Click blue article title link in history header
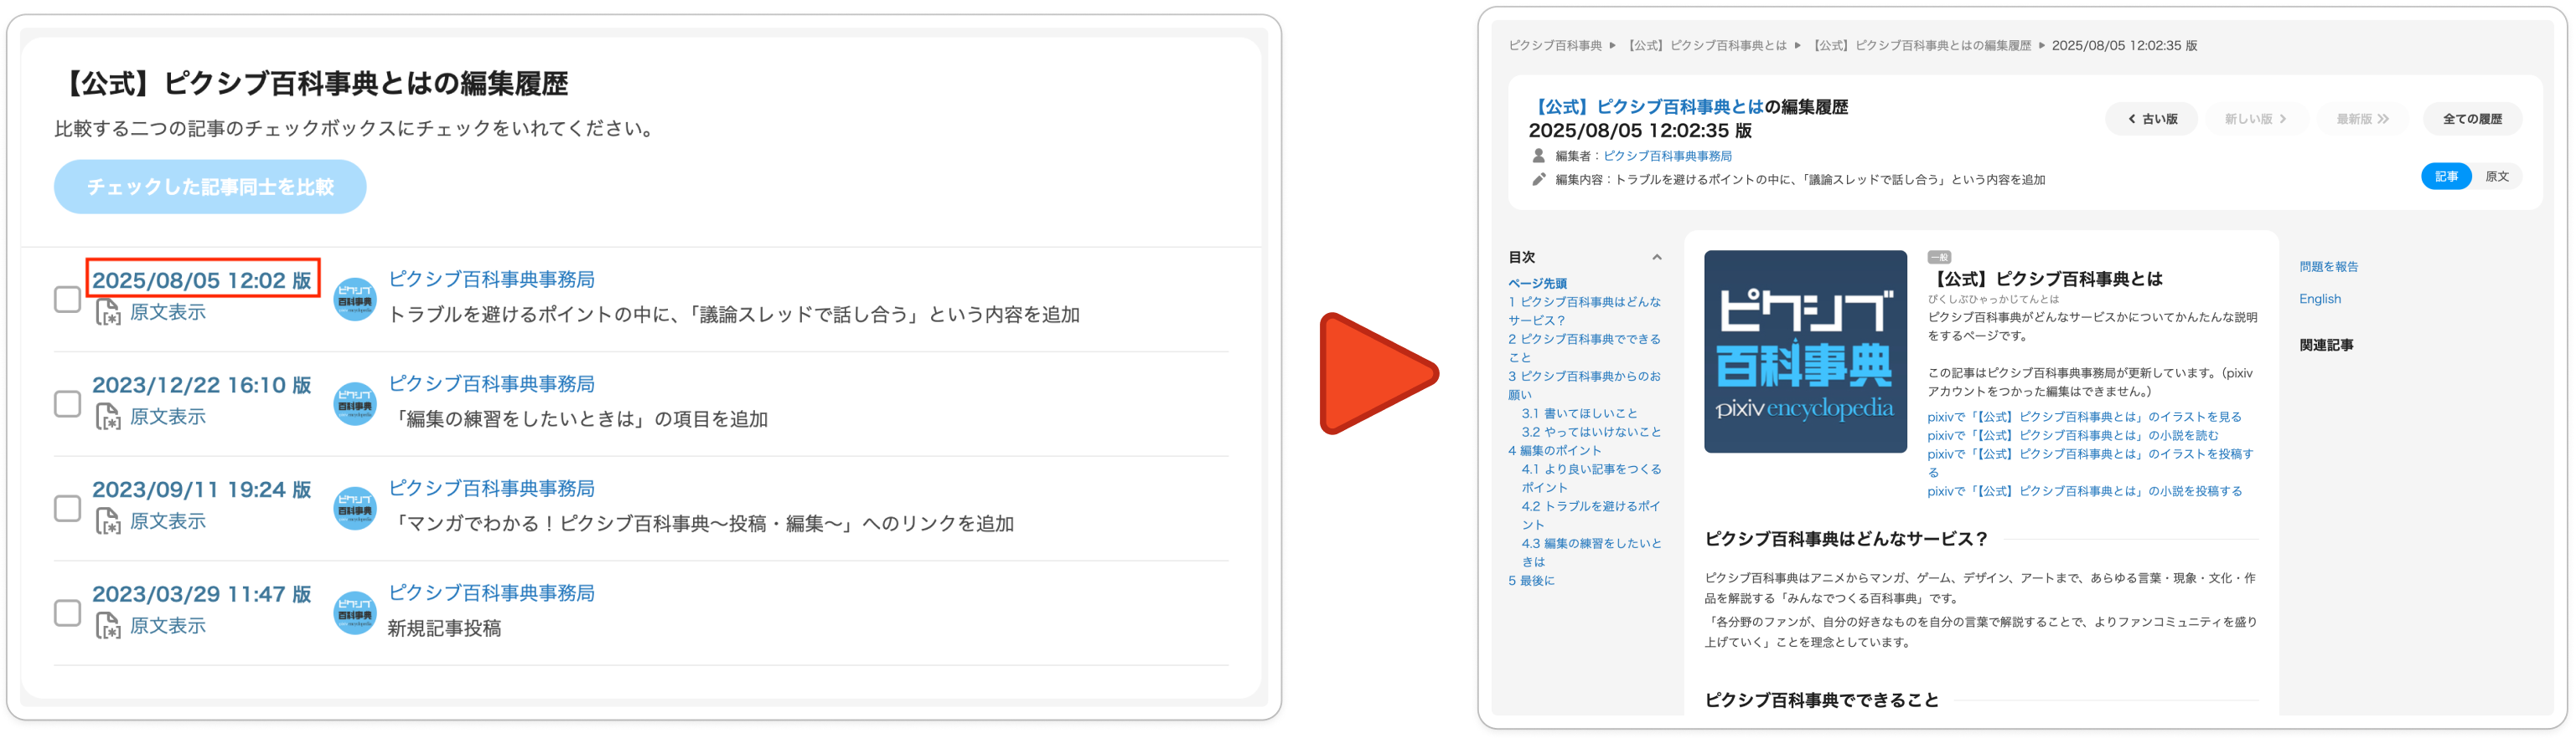Viewport: 2576px width, 738px height. click(1647, 107)
